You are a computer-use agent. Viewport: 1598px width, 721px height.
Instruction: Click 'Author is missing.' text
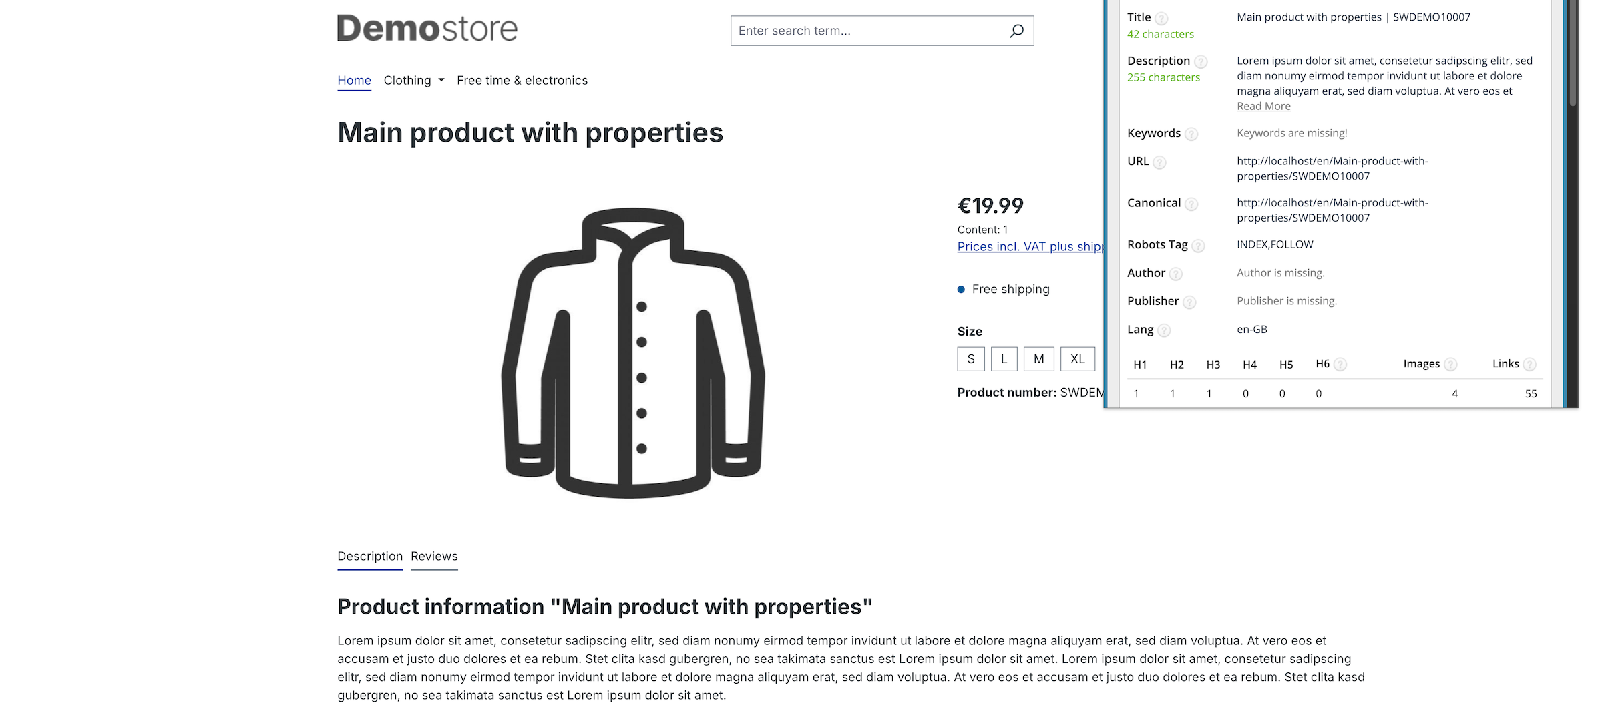pyautogui.click(x=1281, y=273)
